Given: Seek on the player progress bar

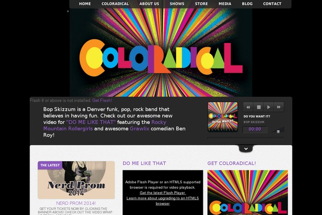Looking at the screenshot, I should 246,138.
